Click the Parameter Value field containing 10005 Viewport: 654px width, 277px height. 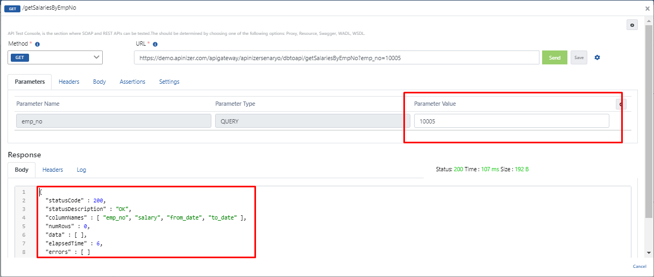pyautogui.click(x=511, y=121)
